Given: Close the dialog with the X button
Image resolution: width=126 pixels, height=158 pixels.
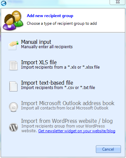Looking at the screenshot, I should pos(118,2).
